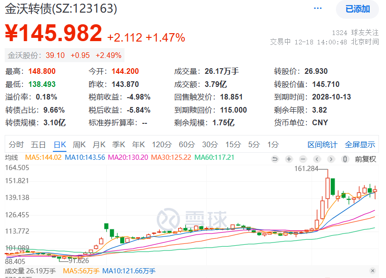Click 全屏显示 fullscreen link
The image size is (386, 278).
tap(360, 145)
